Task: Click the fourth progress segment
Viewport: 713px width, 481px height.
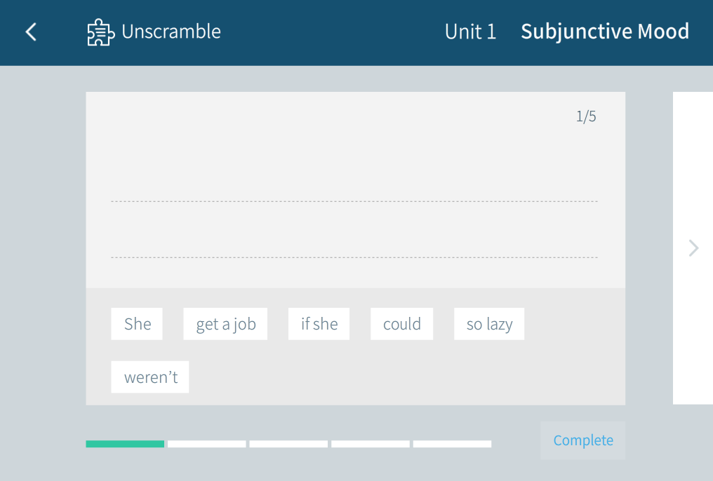Action: (x=371, y=444)
